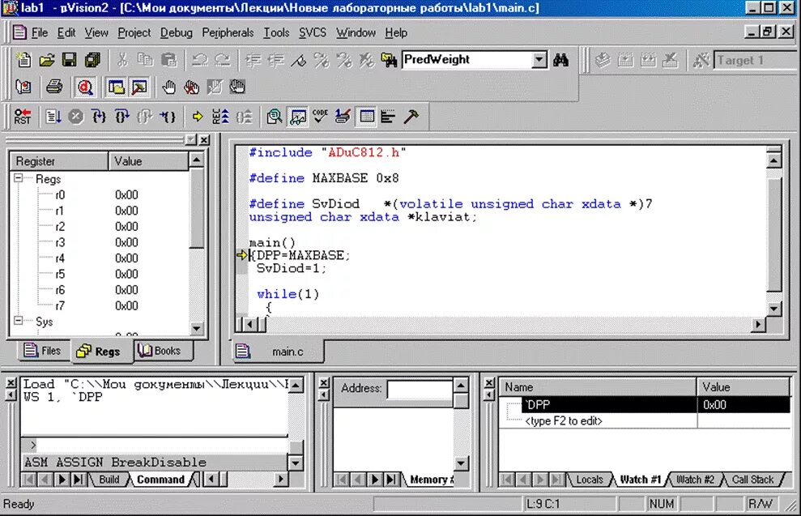Select main.c document tab
Viewport: 801px width, 516px height.
(x=279, y=352)
